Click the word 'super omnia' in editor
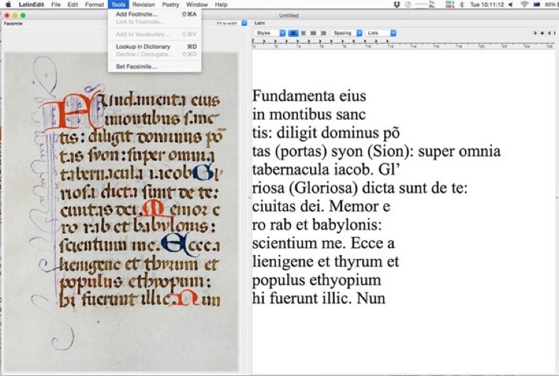559x376 pixels. click(x=459, y=151)
